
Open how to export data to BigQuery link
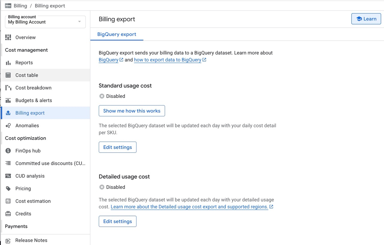[x=168, y=60]
